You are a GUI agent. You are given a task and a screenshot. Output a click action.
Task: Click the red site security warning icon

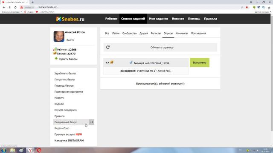(21, 7)
